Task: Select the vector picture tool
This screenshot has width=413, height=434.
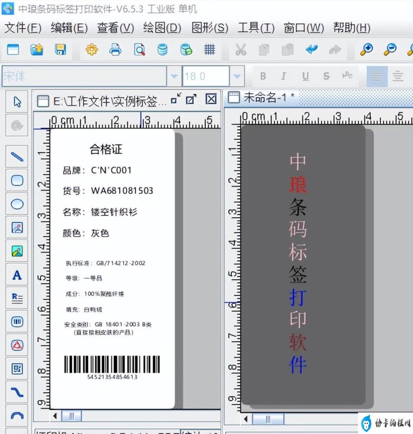Action: coord(17,228)
